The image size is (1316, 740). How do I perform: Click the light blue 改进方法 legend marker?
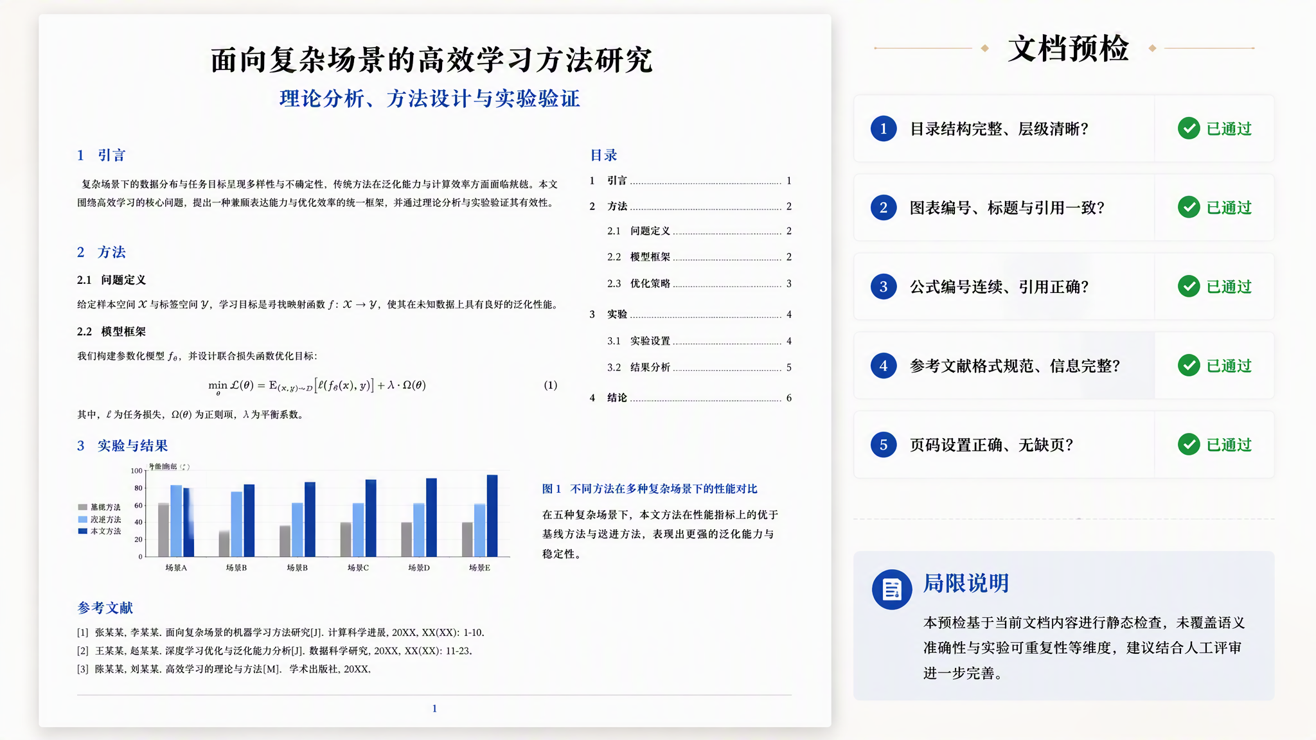[82, 519]
